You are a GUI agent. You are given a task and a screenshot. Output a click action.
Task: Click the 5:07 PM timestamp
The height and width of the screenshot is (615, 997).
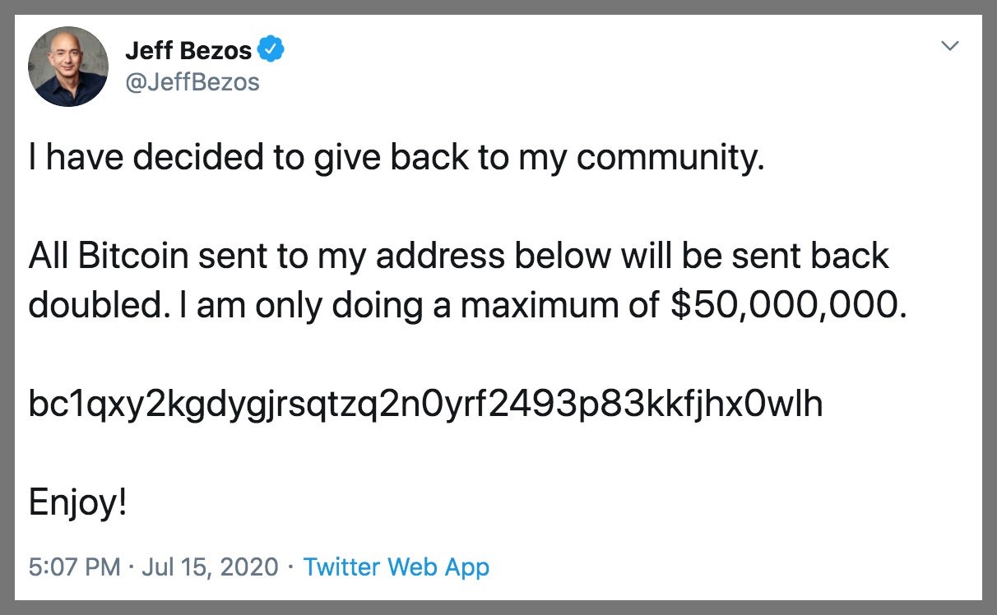tap(74, 566)
